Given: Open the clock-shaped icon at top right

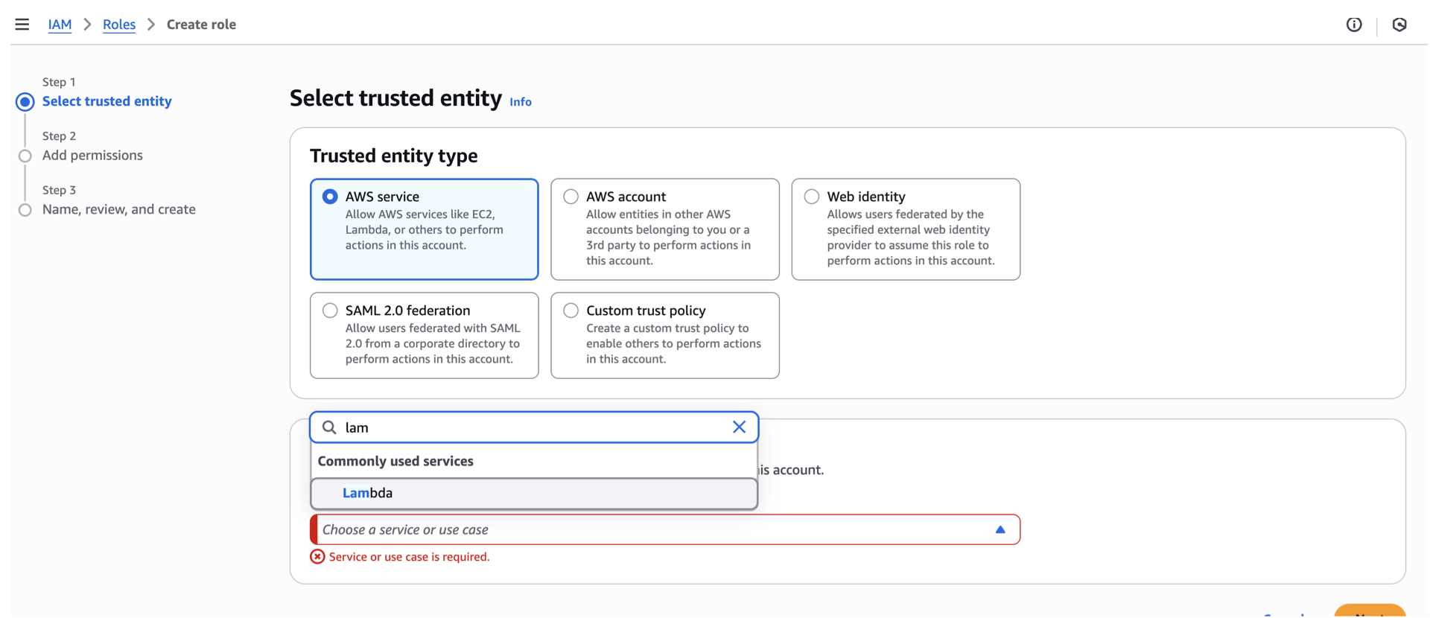Looking at the screenshot, I should tap(1399, 25).
